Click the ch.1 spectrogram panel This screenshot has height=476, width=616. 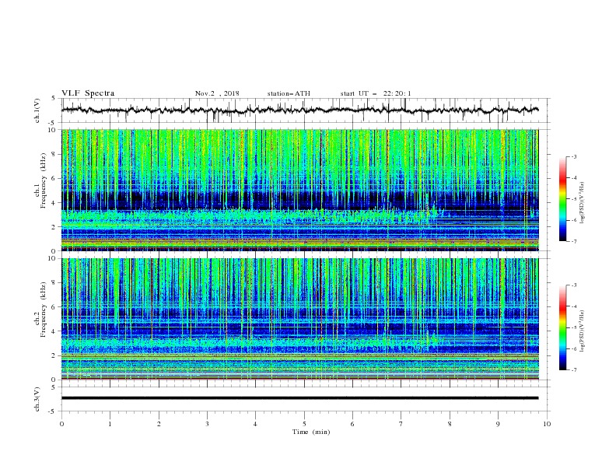coord(299,190)
